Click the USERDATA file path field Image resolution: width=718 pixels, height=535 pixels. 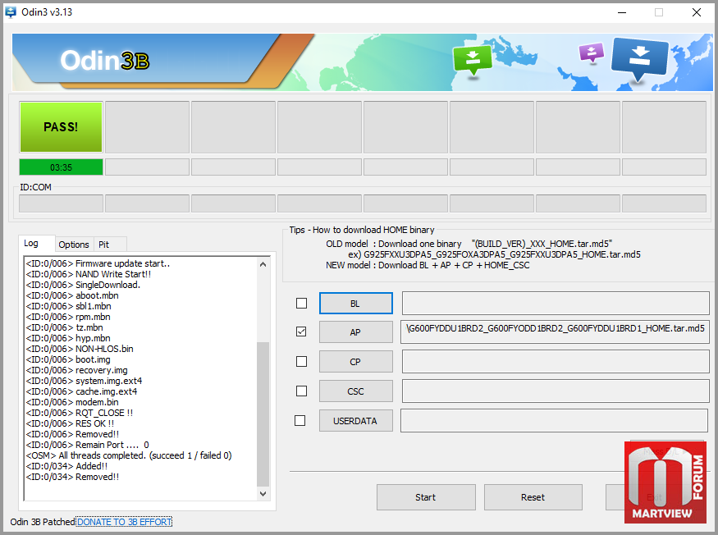(x=554, y=420)
